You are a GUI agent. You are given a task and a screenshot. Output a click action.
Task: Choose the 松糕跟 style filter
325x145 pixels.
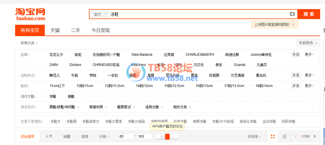pos(214,75)
